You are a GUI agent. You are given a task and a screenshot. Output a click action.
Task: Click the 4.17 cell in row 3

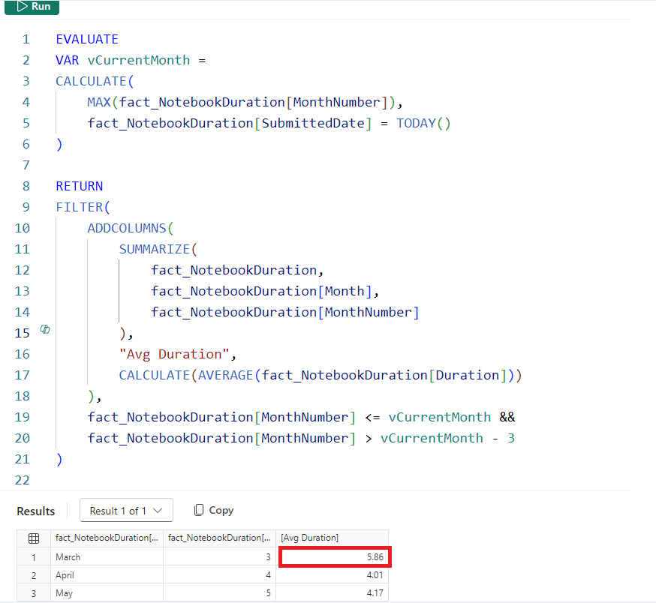point(334,593)
